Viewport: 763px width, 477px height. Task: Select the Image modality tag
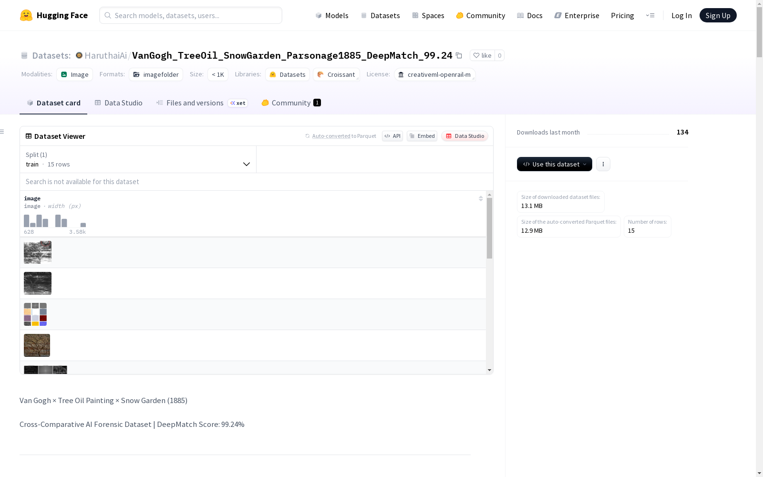point(75,74)
